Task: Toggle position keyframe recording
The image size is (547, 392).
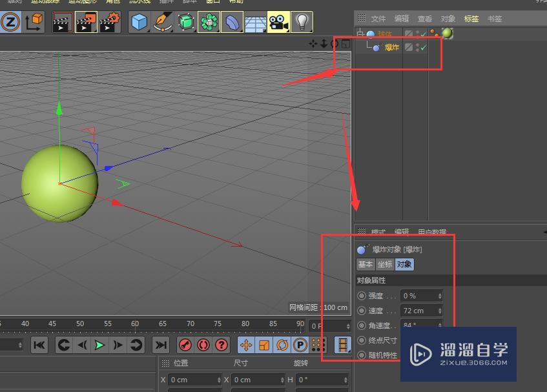Action: pyautogui.click(x=246, y=346)
